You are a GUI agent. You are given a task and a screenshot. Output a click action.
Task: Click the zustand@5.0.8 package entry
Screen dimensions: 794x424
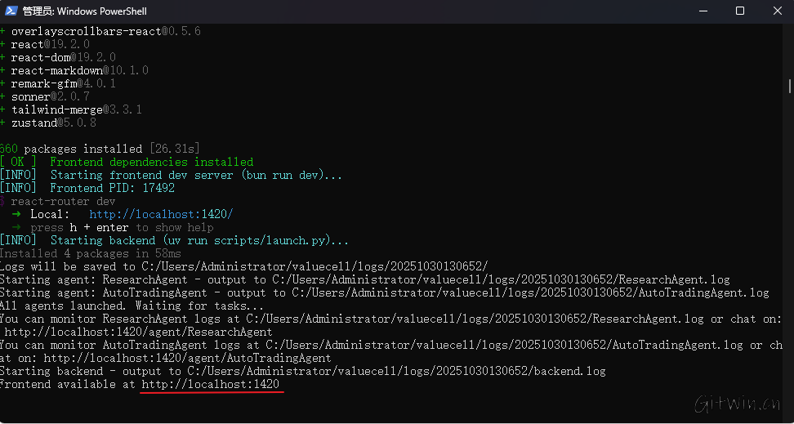pos(53,123)
